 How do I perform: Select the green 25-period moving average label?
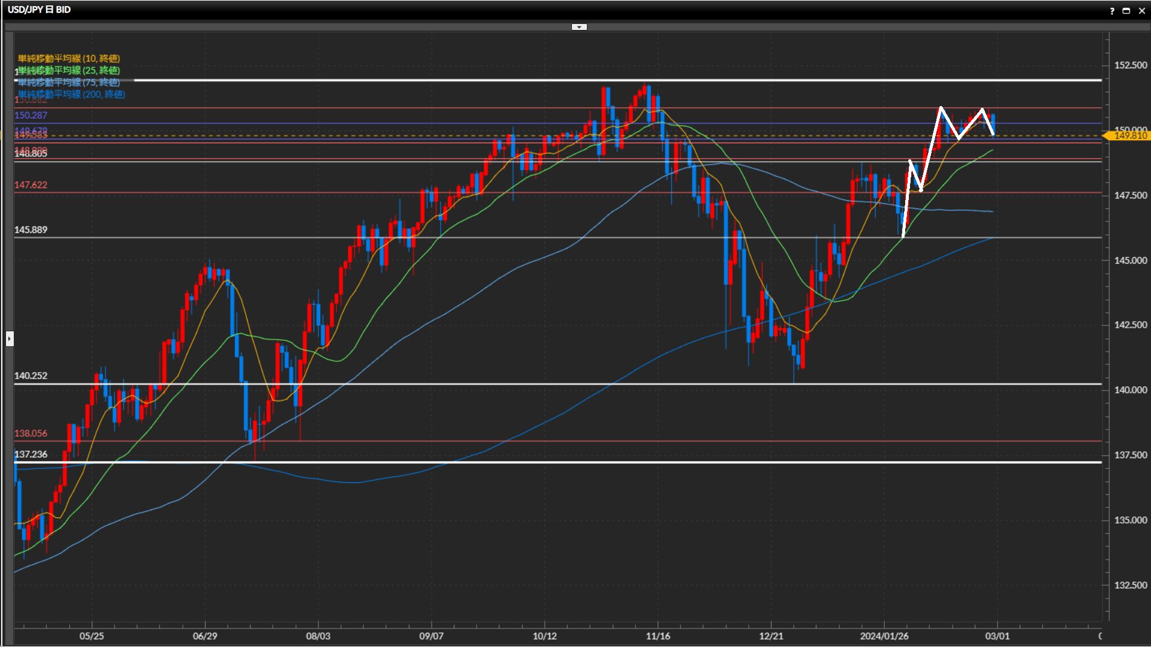tap(69, 70)
